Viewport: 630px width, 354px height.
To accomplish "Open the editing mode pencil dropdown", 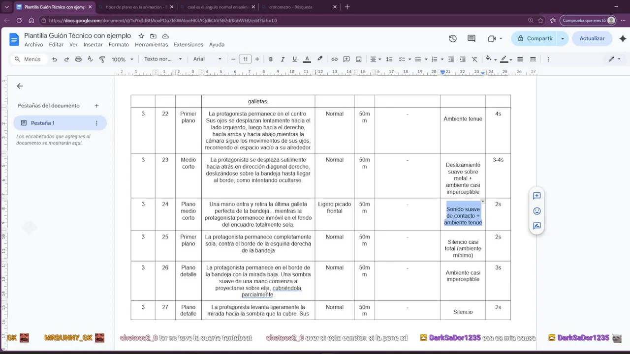I will pyautogui.click(x=614, y=59).
